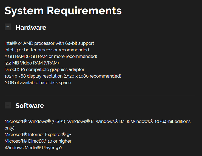Viewport: 202px width, 156px height.
Task: Collapse the Hardware section minus icon
Action: click(8, 27)
